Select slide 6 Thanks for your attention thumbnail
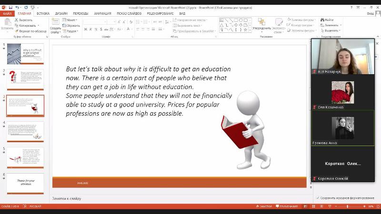 (25, 184)
